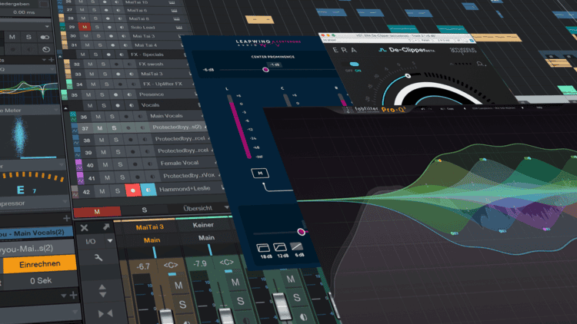Open the Übersicht dropdown
Image resolution: width=577 pixels, height=324 pixels.
(226, 207)
